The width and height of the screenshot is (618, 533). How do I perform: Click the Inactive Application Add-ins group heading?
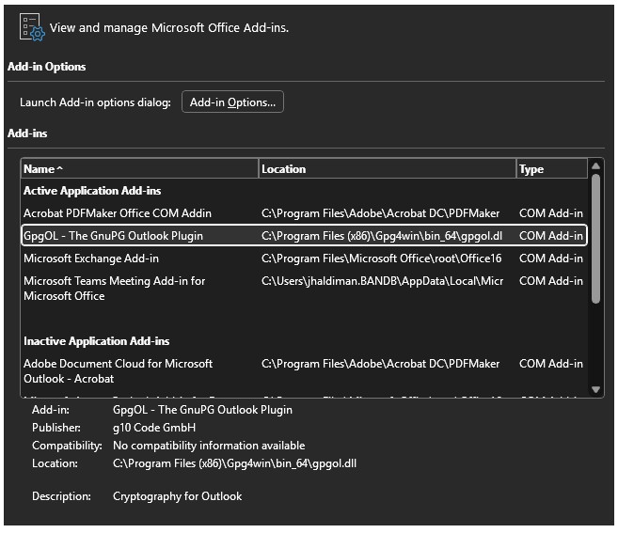tap(96, 341)
